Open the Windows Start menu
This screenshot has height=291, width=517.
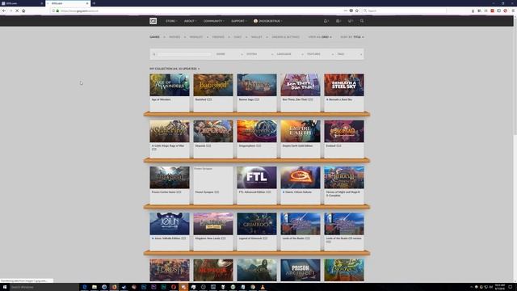pyautogui.click(x=5, y=287)
